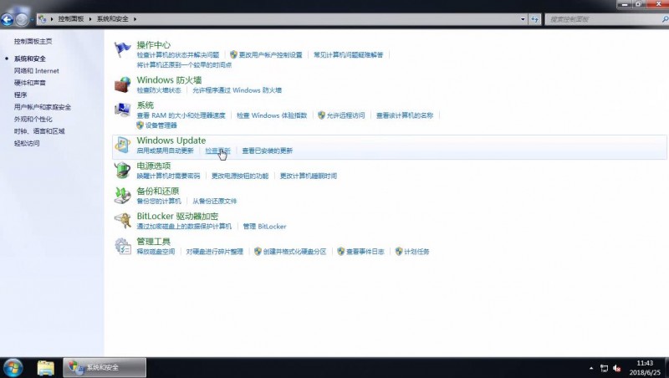The height and width of the screenshot is (378, 669).
Task: Show hidden tray icons arrow
Action: coord(591,368)
